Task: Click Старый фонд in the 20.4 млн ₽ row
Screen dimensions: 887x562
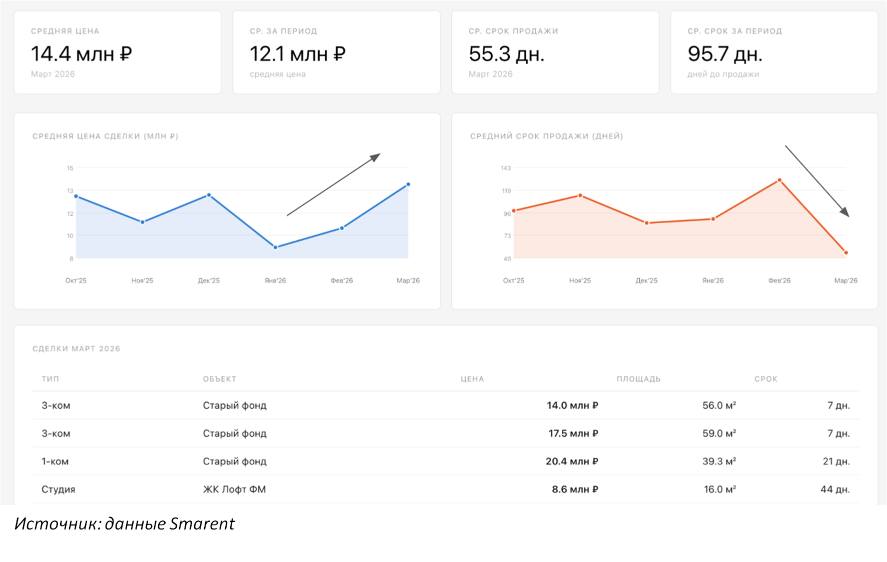Action: coord(235,461)
